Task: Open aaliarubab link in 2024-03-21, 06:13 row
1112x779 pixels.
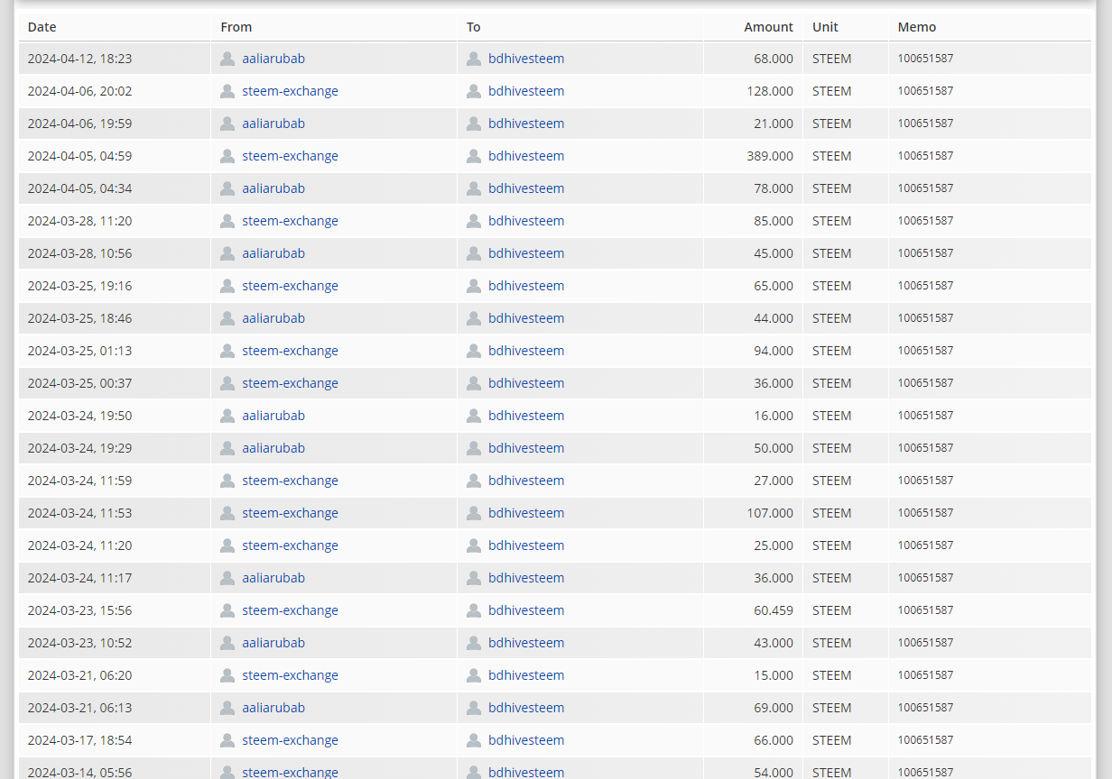Action: 273,708
